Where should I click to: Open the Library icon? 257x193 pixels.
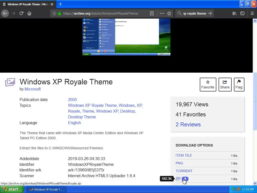234,14
